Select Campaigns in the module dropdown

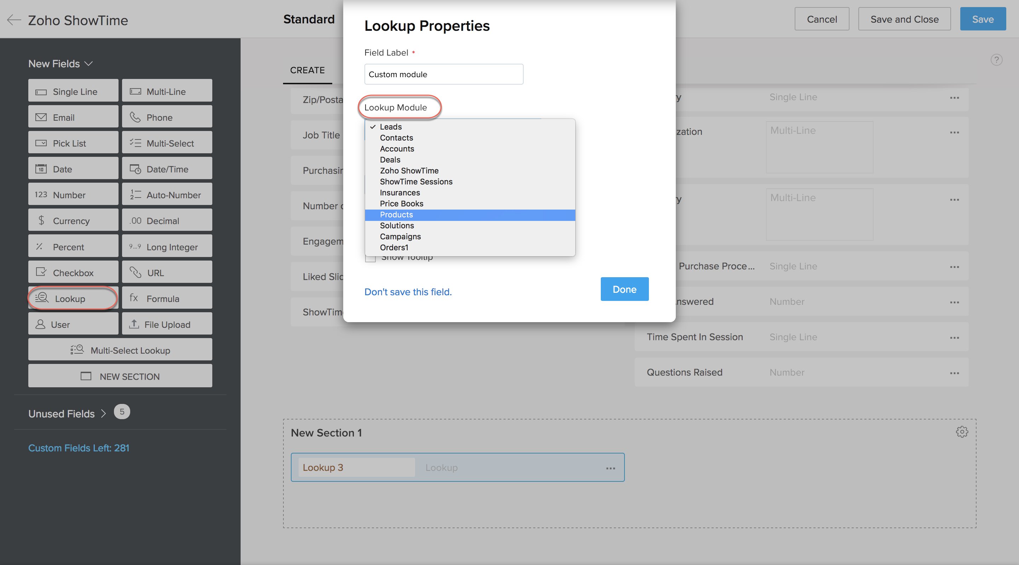coord(400,236)
